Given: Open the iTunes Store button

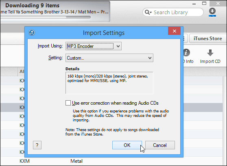Looking at the screenshot, I should click(207, 39).
